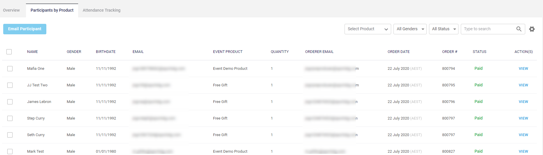Tick the checkbox for James Lebron

coord(10,102)
